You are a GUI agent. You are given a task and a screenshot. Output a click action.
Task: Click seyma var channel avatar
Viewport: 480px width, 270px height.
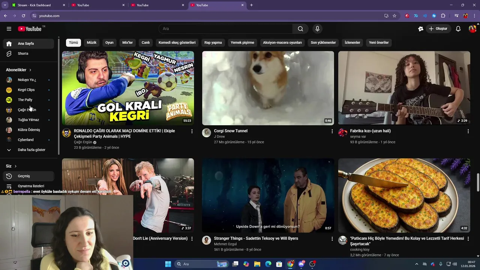coord(343,133)
